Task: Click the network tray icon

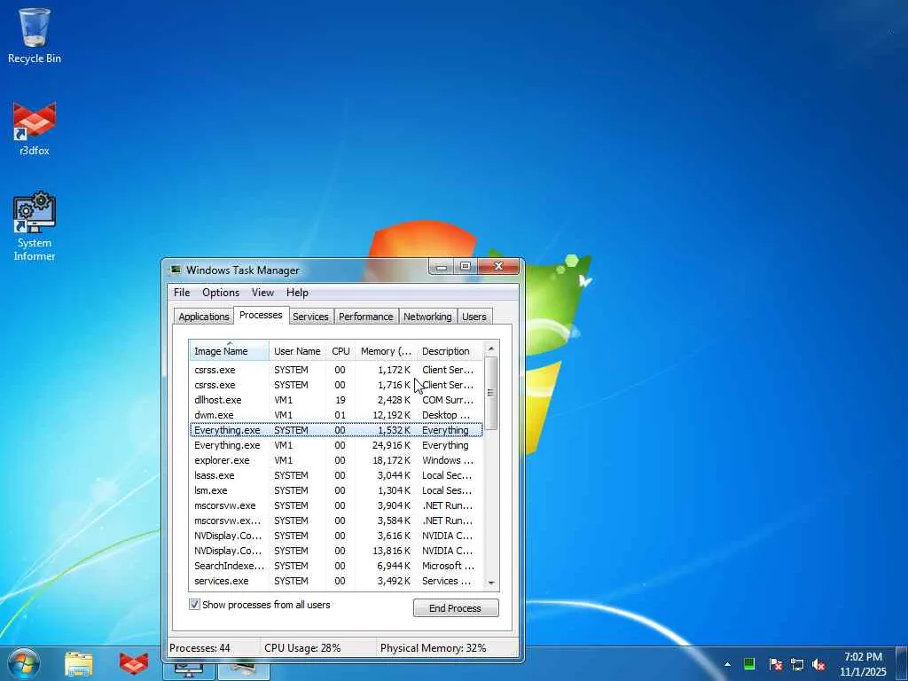Action: pyautogui.click(x=797, y=664)
